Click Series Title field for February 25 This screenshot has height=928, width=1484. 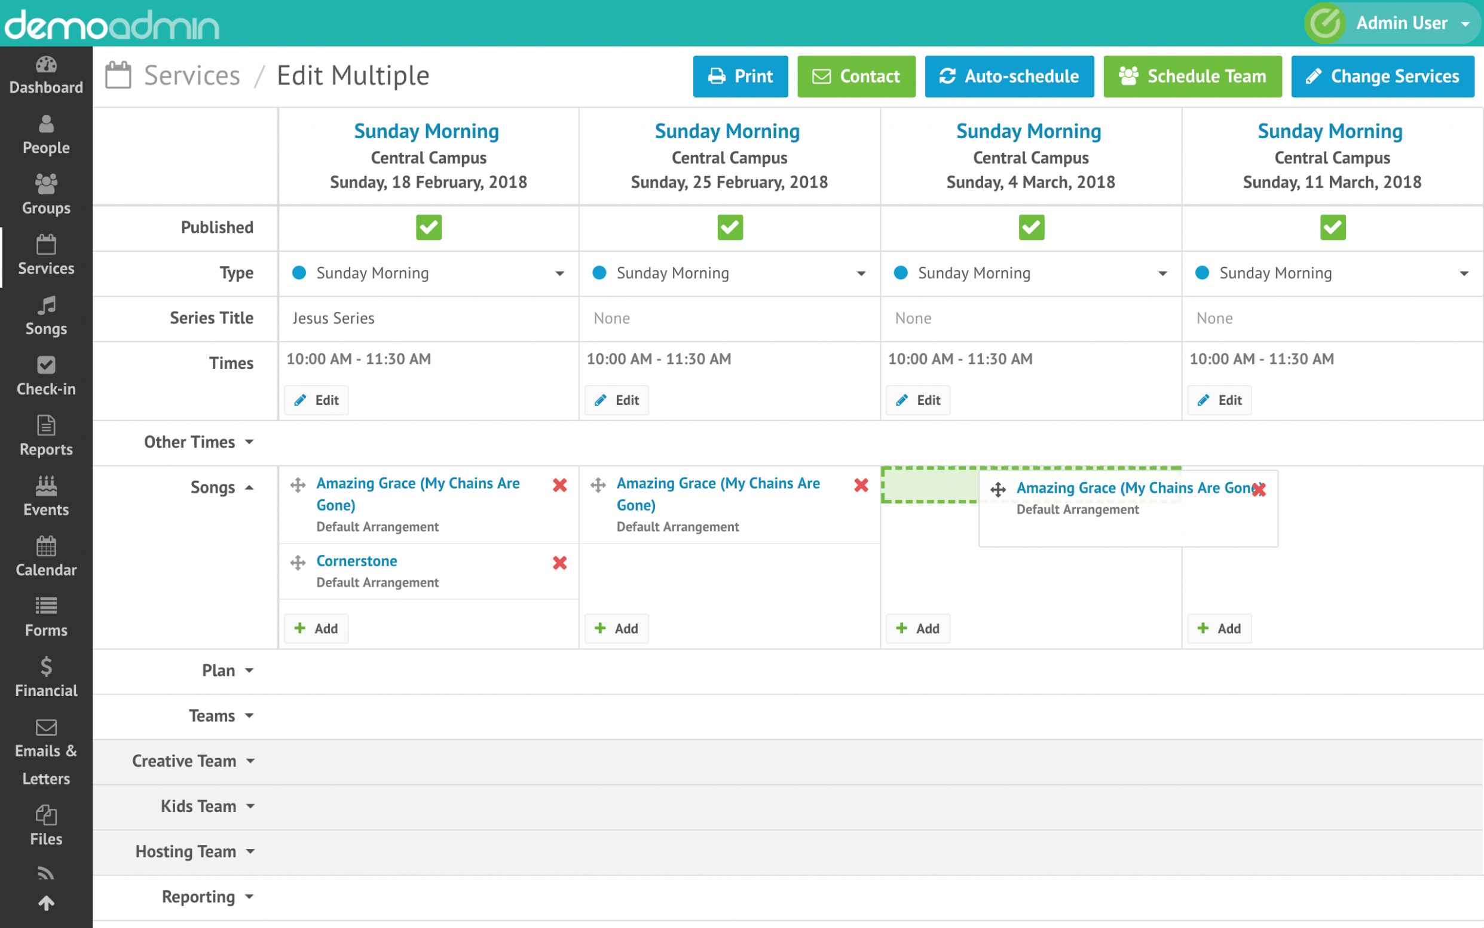point(729,318)
